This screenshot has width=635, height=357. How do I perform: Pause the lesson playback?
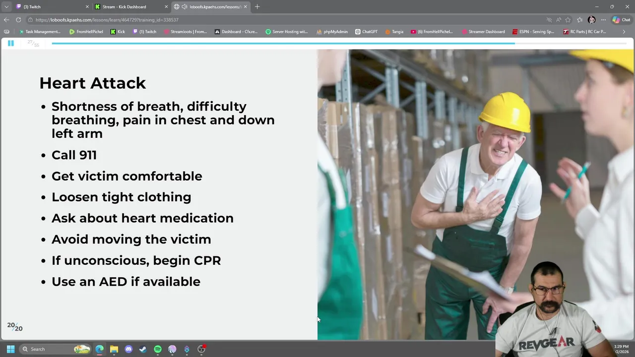pos(10,43)
